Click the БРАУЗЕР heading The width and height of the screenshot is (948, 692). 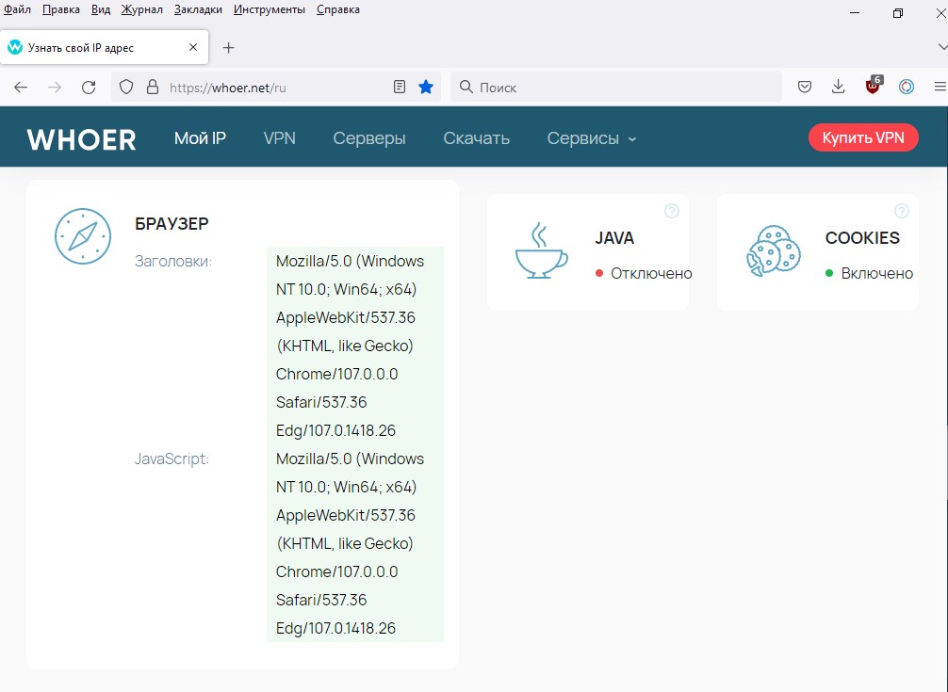click(172, 223)
